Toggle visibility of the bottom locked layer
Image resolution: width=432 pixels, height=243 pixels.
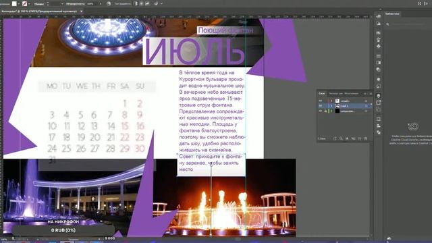tap(320, 111)
